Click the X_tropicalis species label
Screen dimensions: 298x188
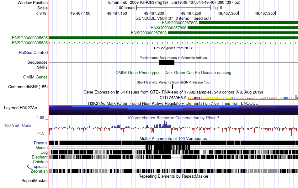pos(37,167)
